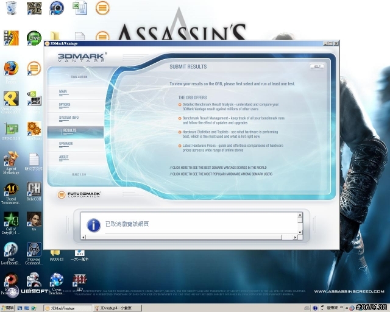The height and width of the screenshot is (312, 390).
Task: Click the horizontal scrollbar track in message panel
Action: pos(189,238)
